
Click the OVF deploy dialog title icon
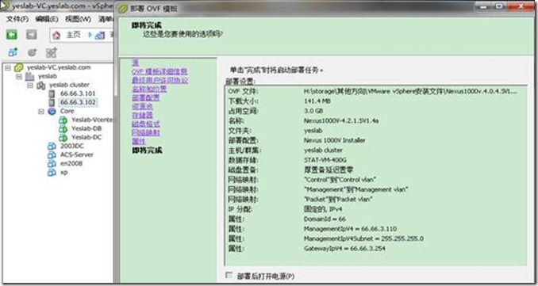pos(123,9)
